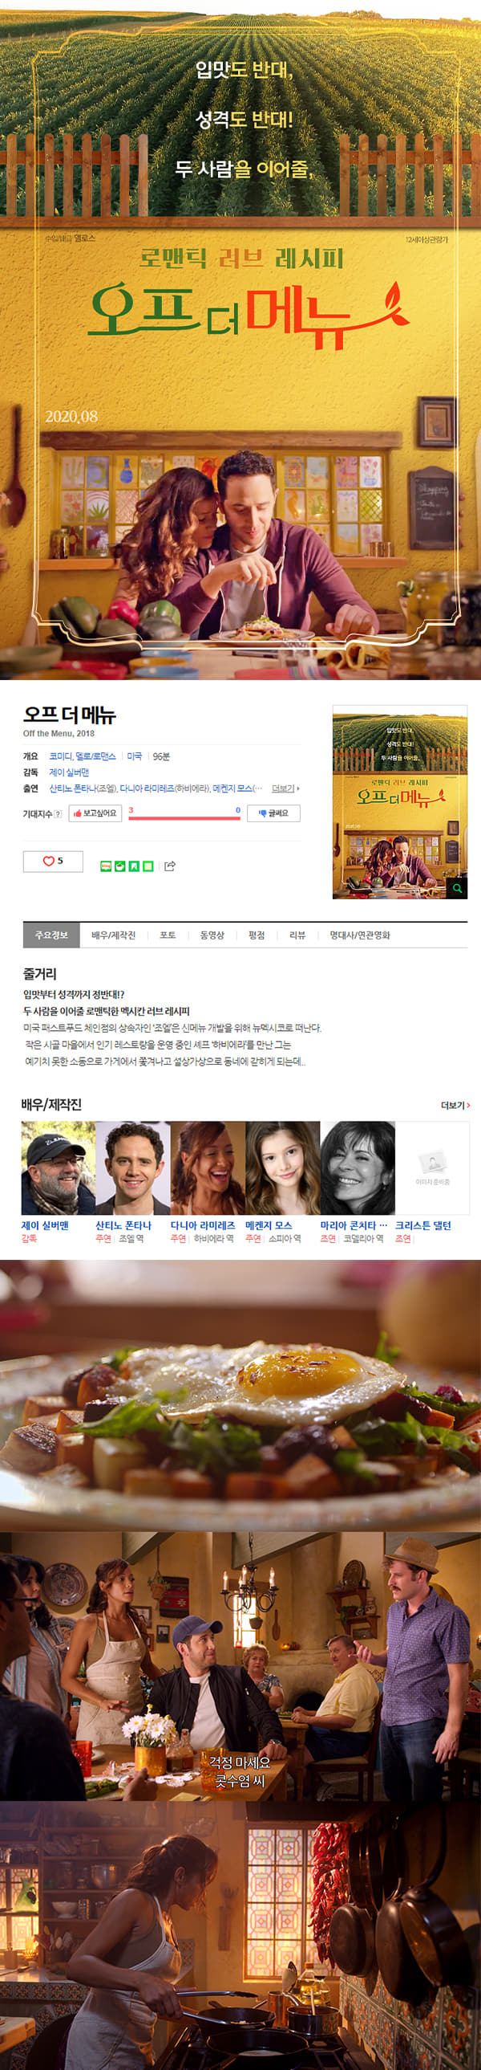Click 크리스튼 댈턴 name under placeholder
The height and width of the screenshot is (2070, 481).
click(422, 1225)
